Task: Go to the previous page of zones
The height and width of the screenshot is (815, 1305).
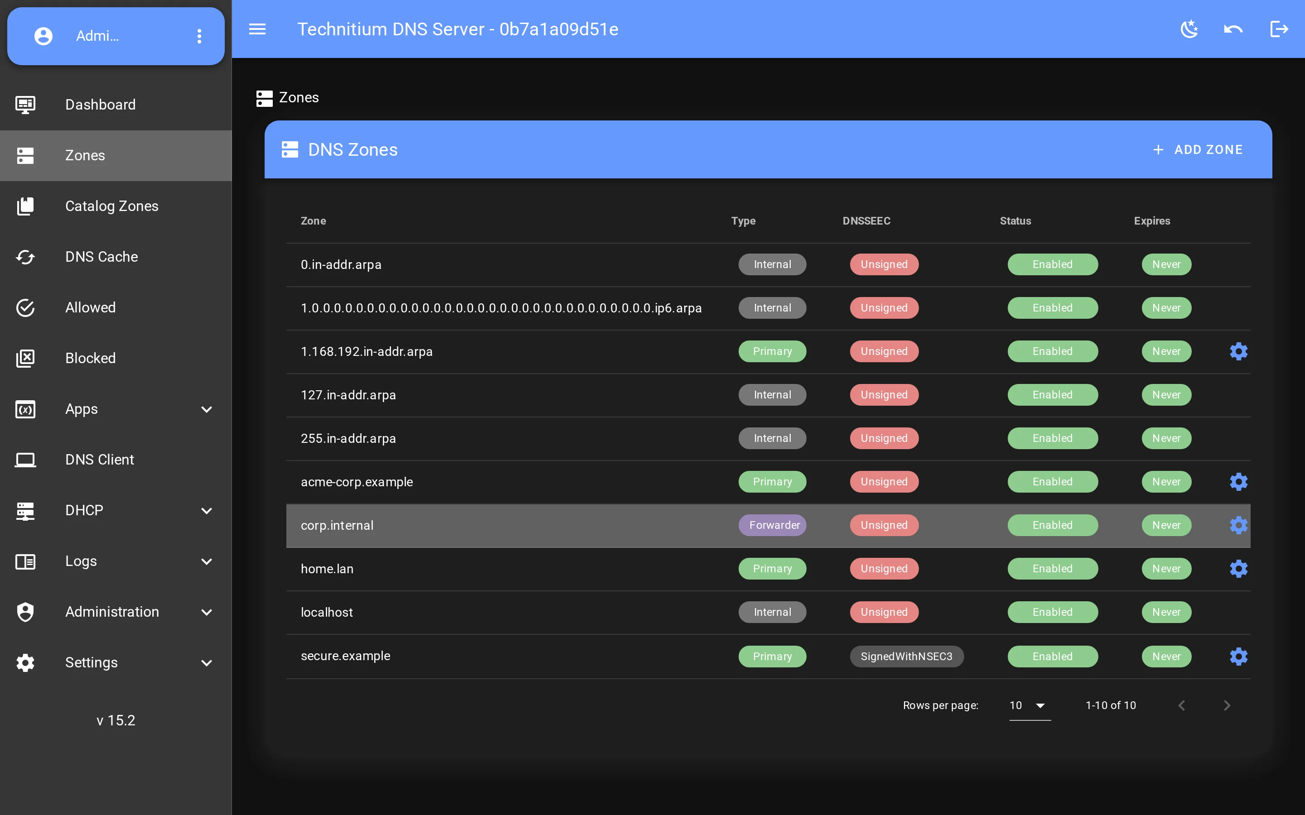Action: [1181, 705]
